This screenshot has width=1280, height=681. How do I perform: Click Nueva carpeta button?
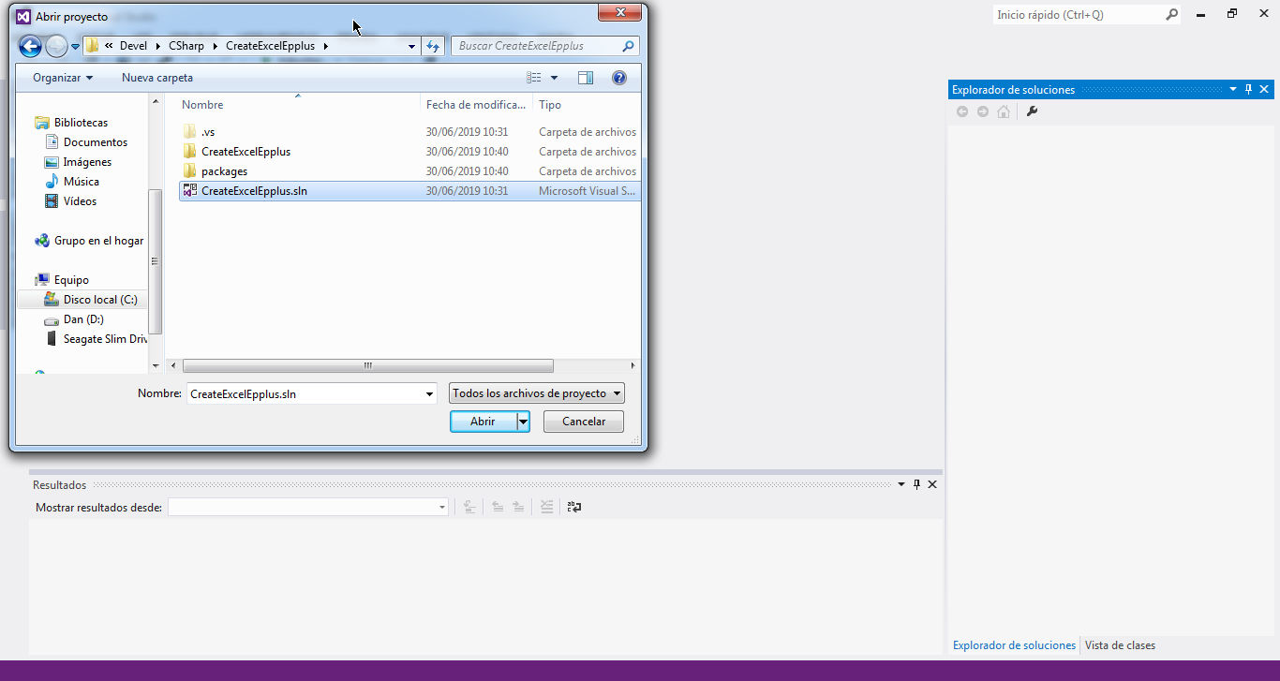[x=157, y=78]
